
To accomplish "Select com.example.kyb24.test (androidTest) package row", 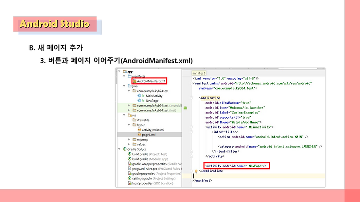I will click(149, 105).
